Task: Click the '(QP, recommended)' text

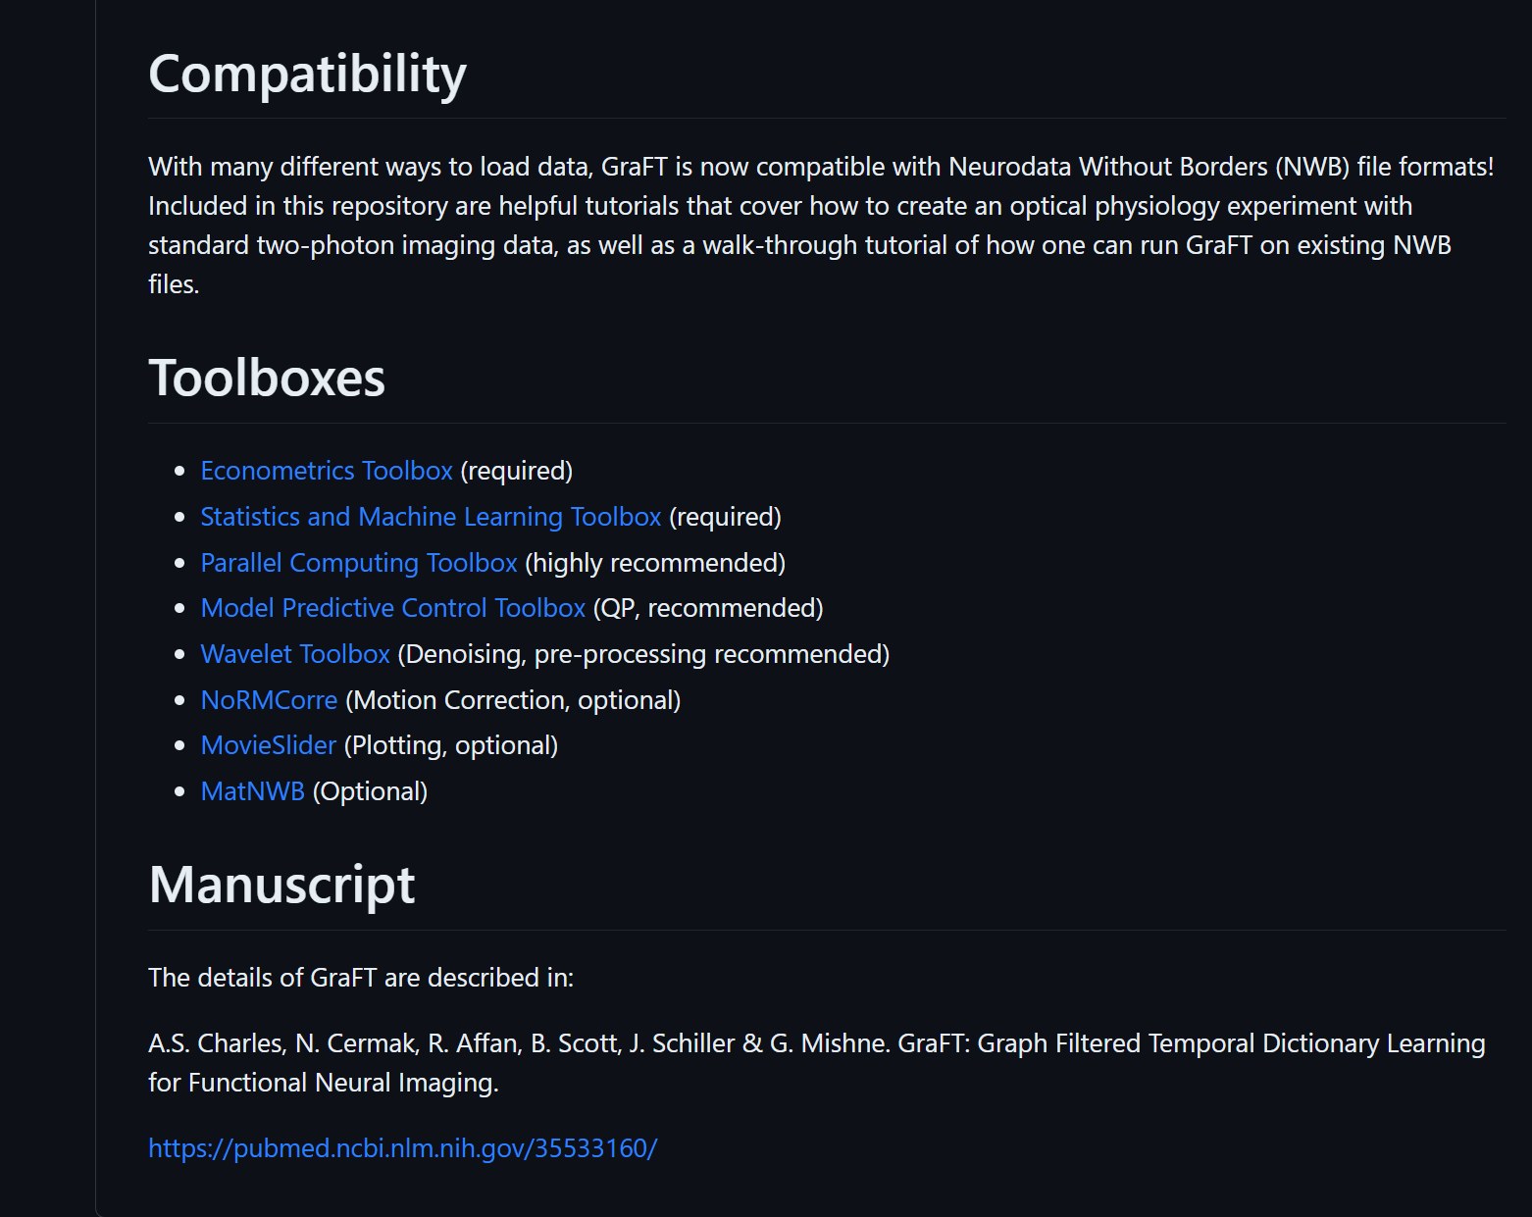Action: [708, 608]
